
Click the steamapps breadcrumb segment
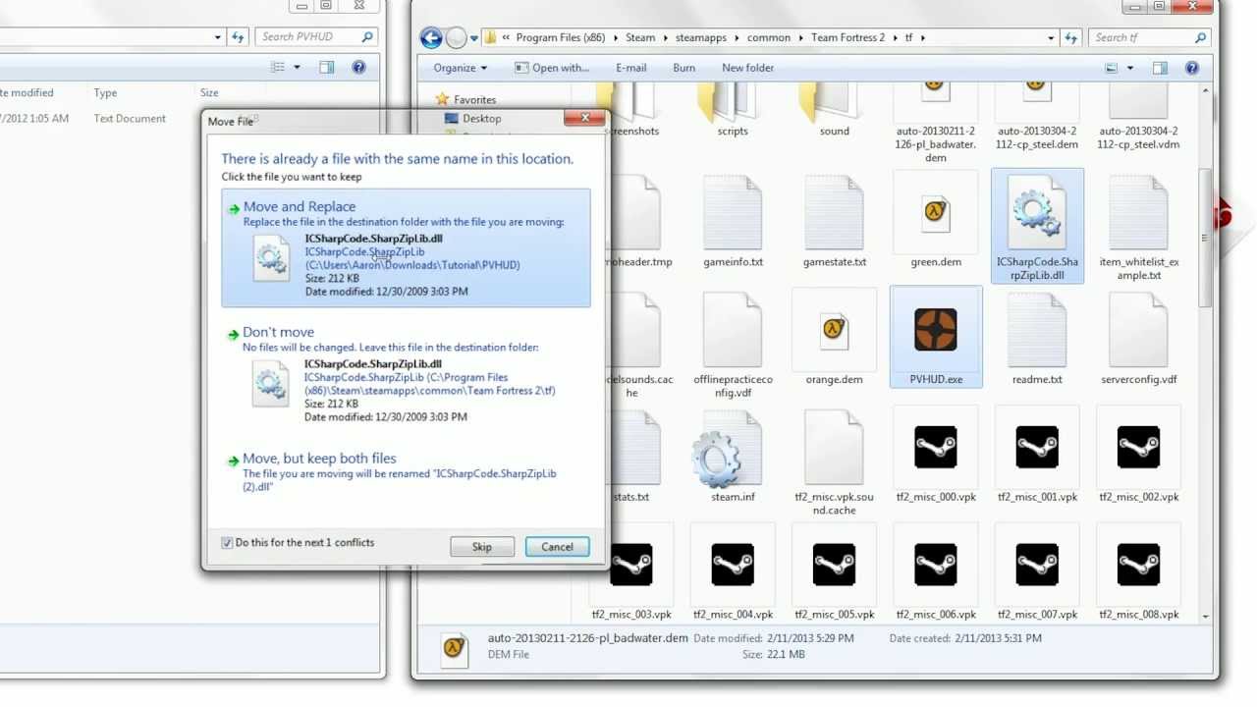701,37
